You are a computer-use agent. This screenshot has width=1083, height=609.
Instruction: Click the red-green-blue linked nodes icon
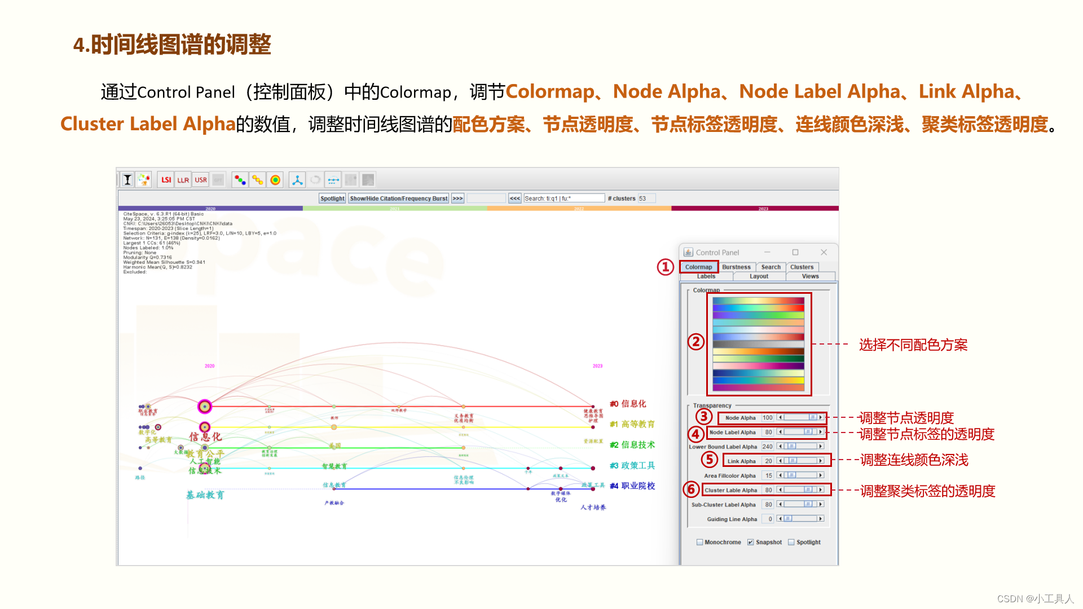[240, 180]
